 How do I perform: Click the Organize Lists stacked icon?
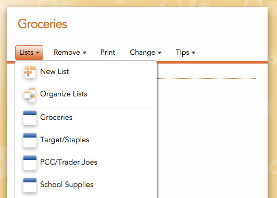click(30, 95)
